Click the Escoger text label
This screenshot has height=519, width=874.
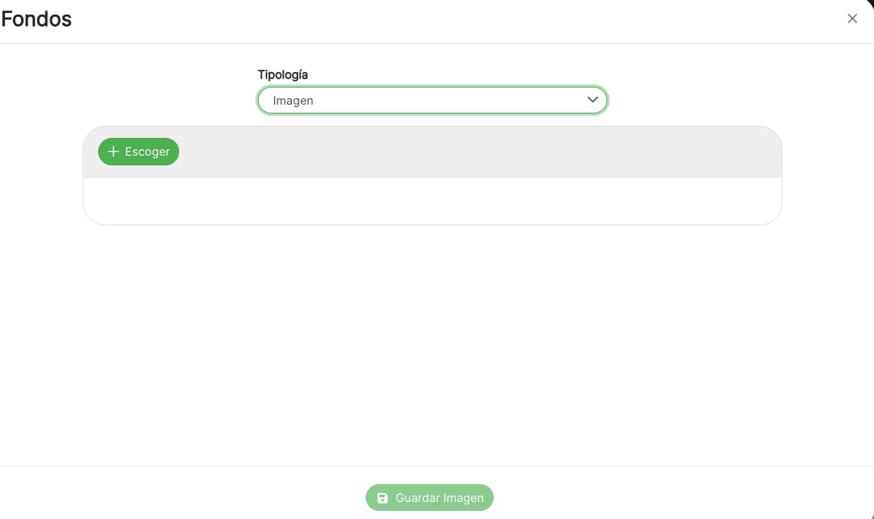click(x=147, y=152)
